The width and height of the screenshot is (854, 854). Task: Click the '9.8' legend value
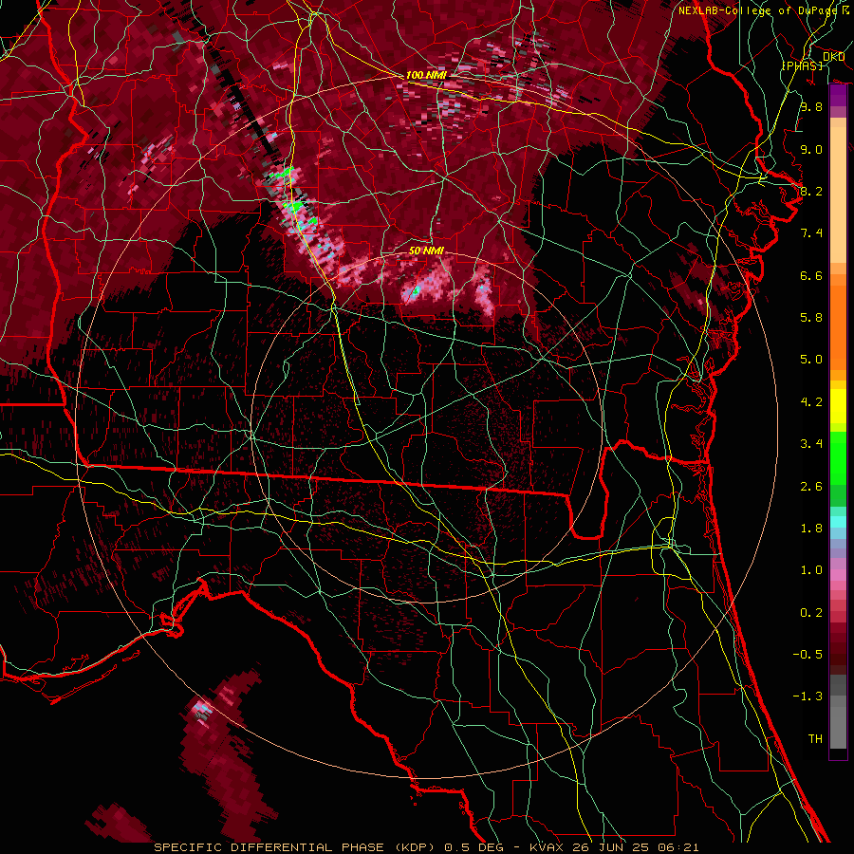pos(811,106)
